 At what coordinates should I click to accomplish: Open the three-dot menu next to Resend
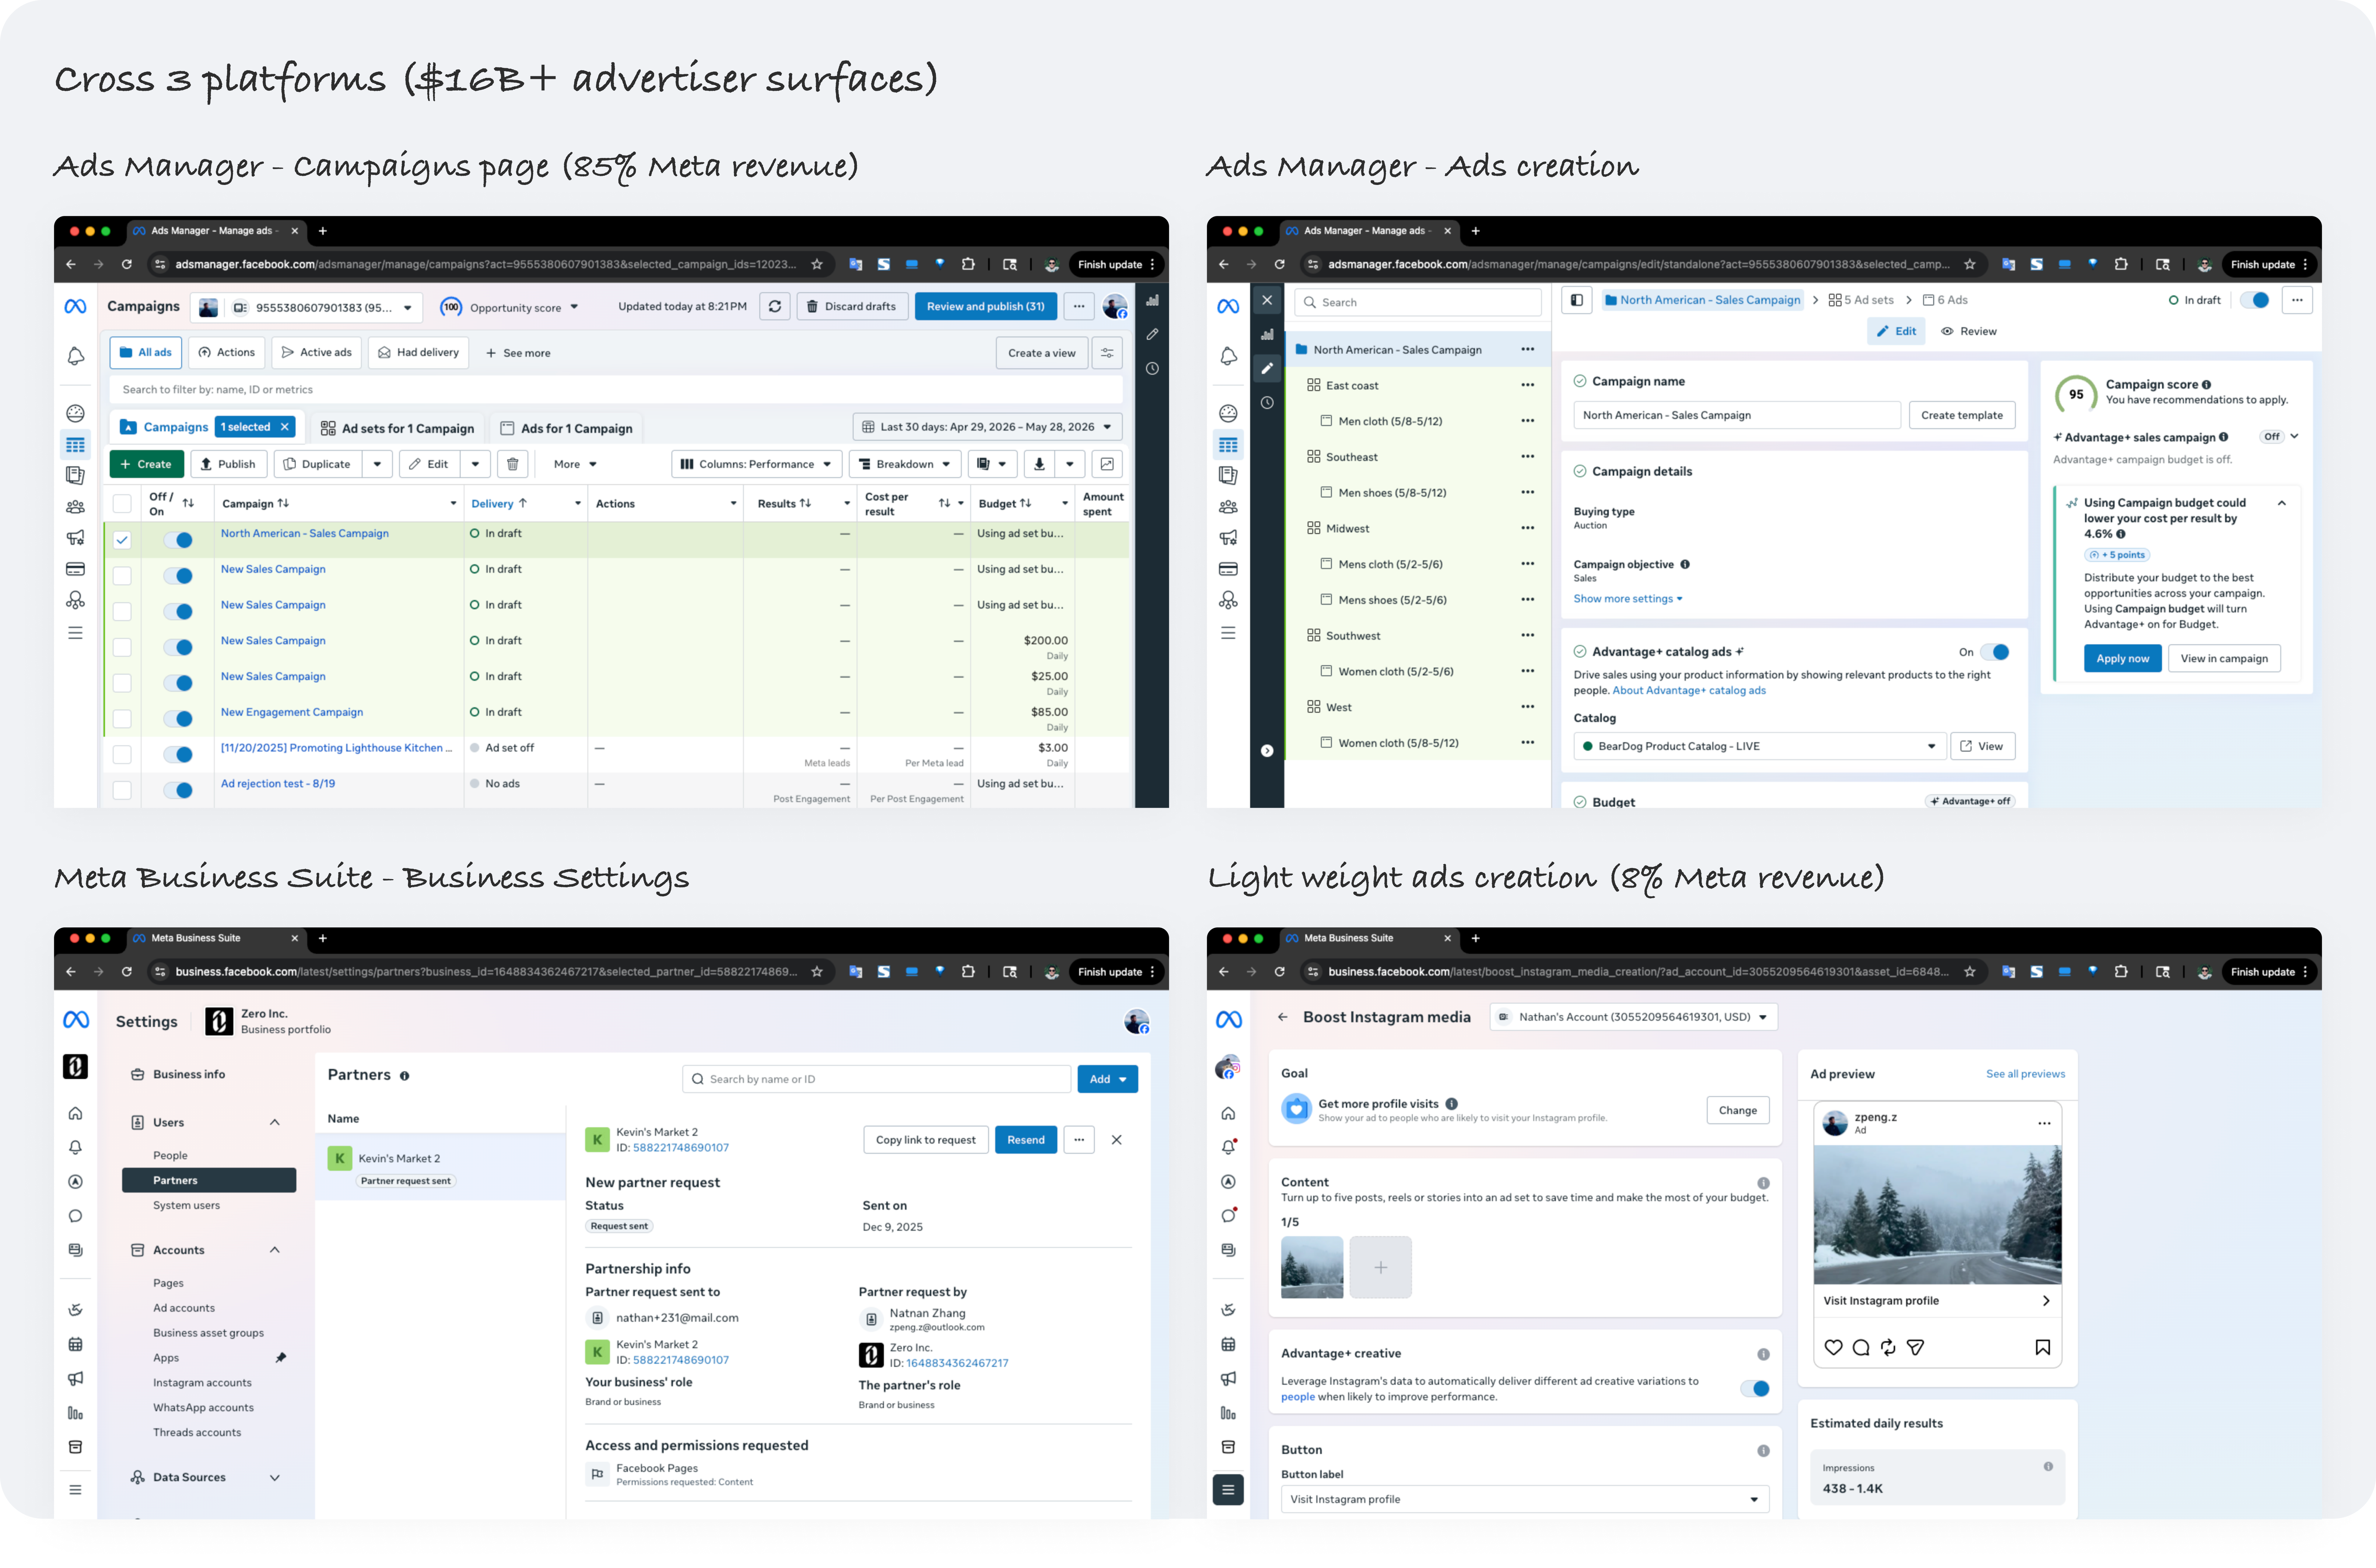click(1079, 1140)
